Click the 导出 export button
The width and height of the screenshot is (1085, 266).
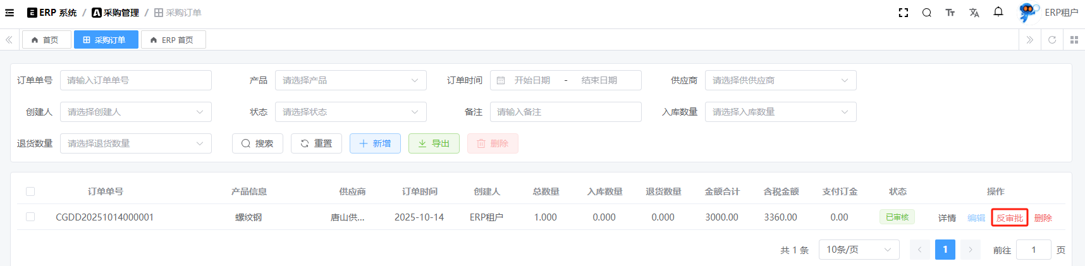[434, 143]
